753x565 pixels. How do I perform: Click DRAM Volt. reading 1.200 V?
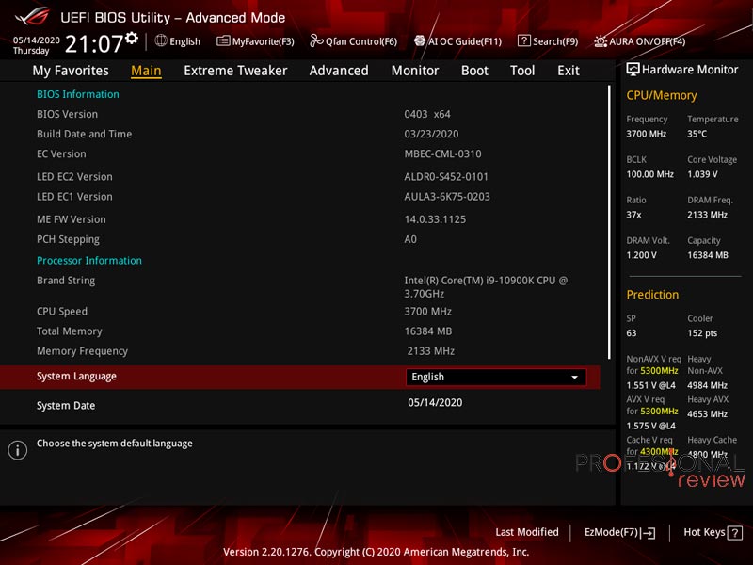click(x=641, y=255)
